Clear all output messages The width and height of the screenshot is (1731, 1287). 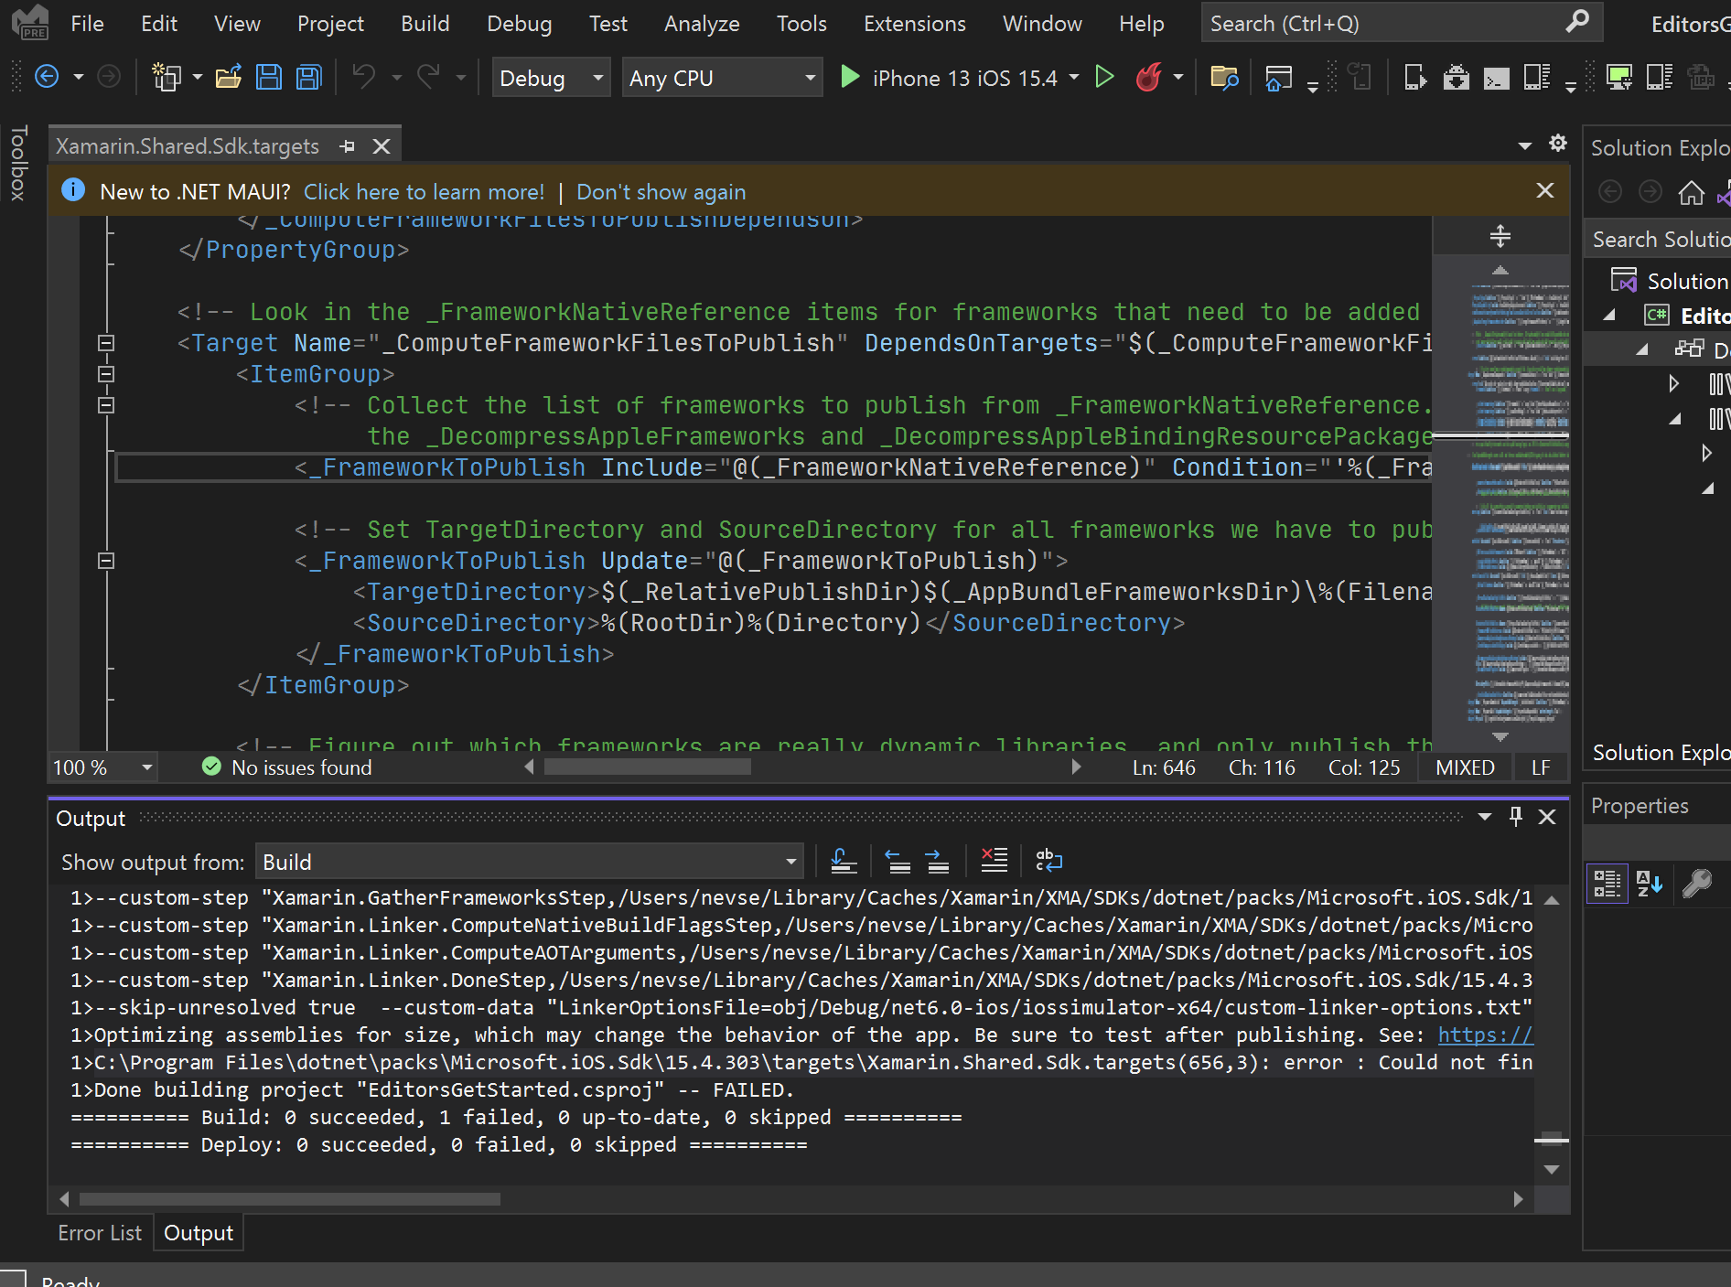pyautogui.click(x=995, y=860)
